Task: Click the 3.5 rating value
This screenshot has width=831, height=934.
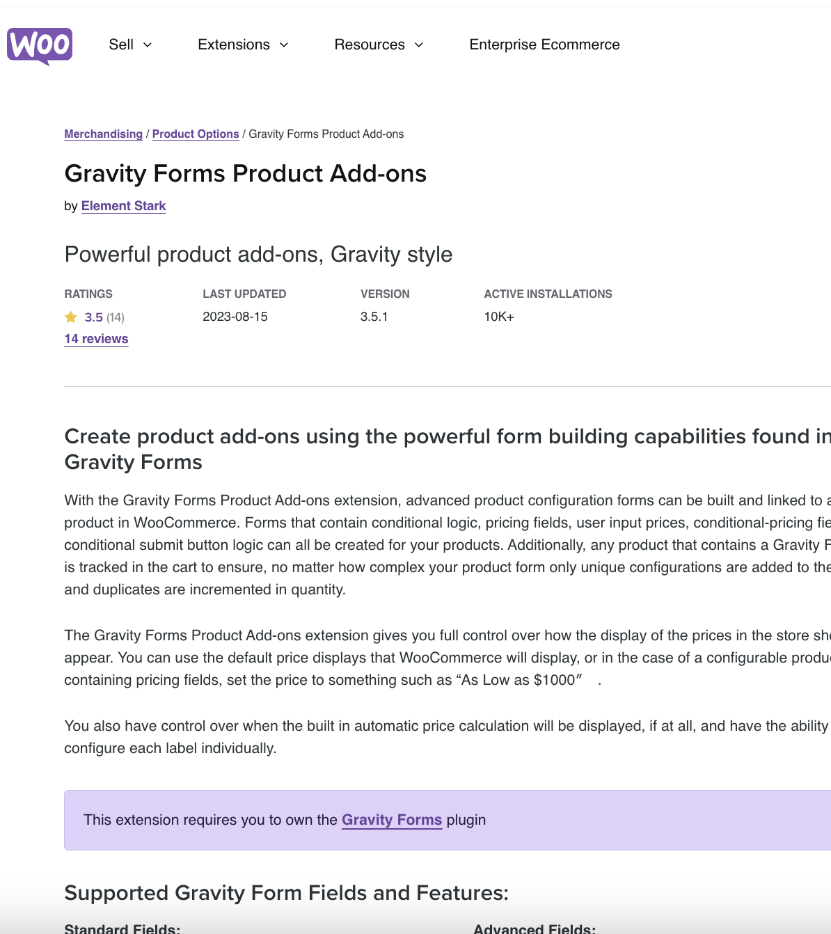Action: [x=94, y=317]
